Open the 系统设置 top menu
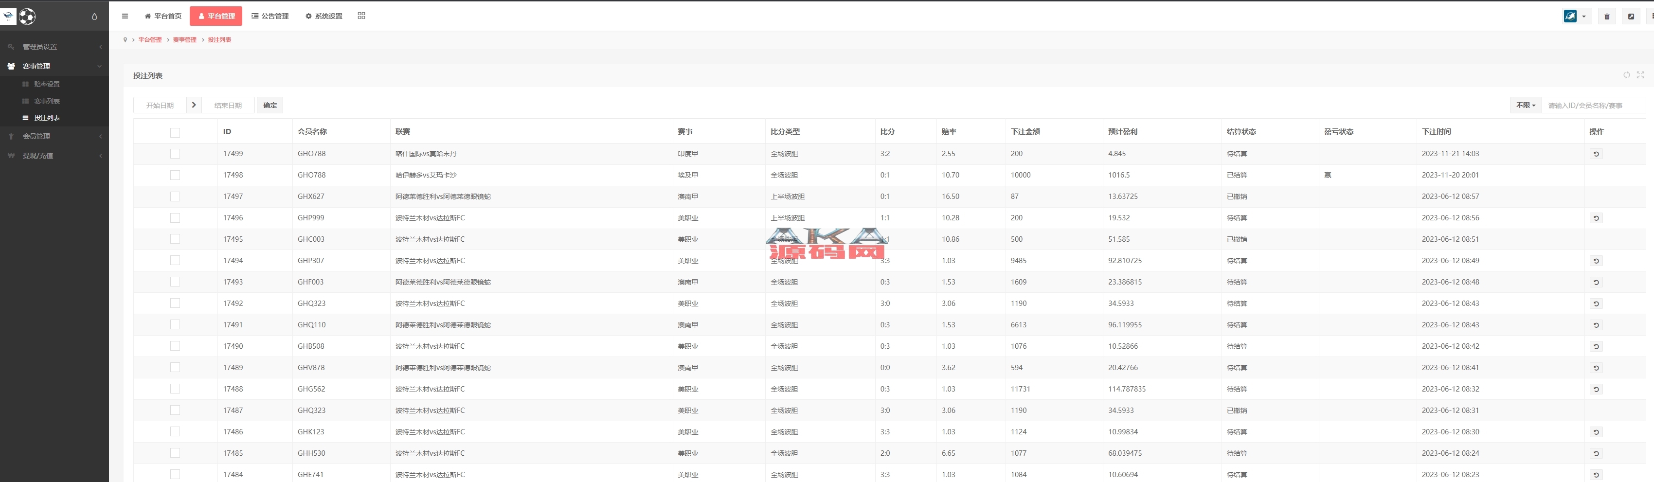Image resolution: width=1654 pixels, height=482 pixels. pyautogui.click(x=324, y=16)
